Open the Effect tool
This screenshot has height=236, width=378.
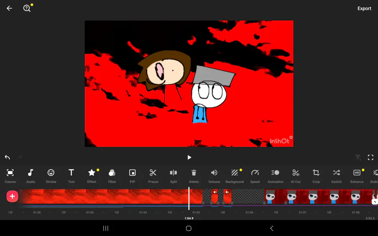(92, 176)
